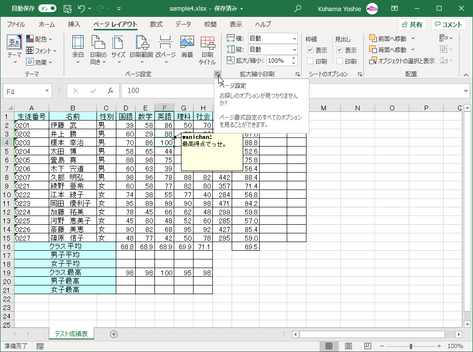The height and width of the screenshot is (352, 473).
Task: Click the コメント button
Action: pos(448,25)
